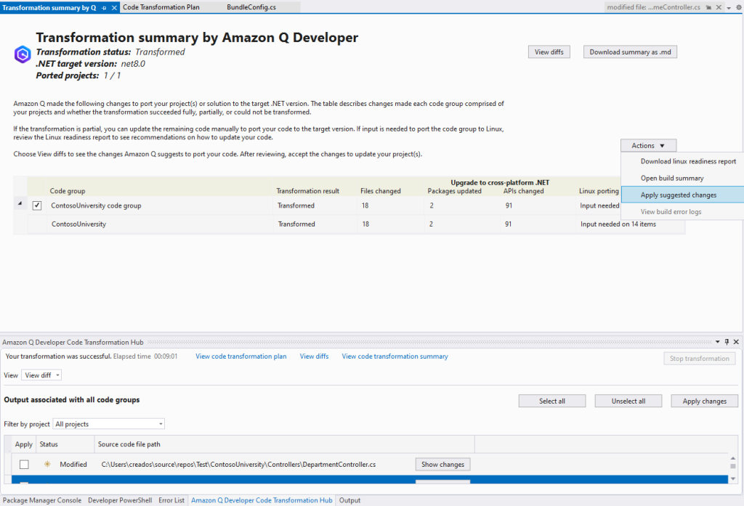
Task: Open the View diff dropdown
Action: 41,375
